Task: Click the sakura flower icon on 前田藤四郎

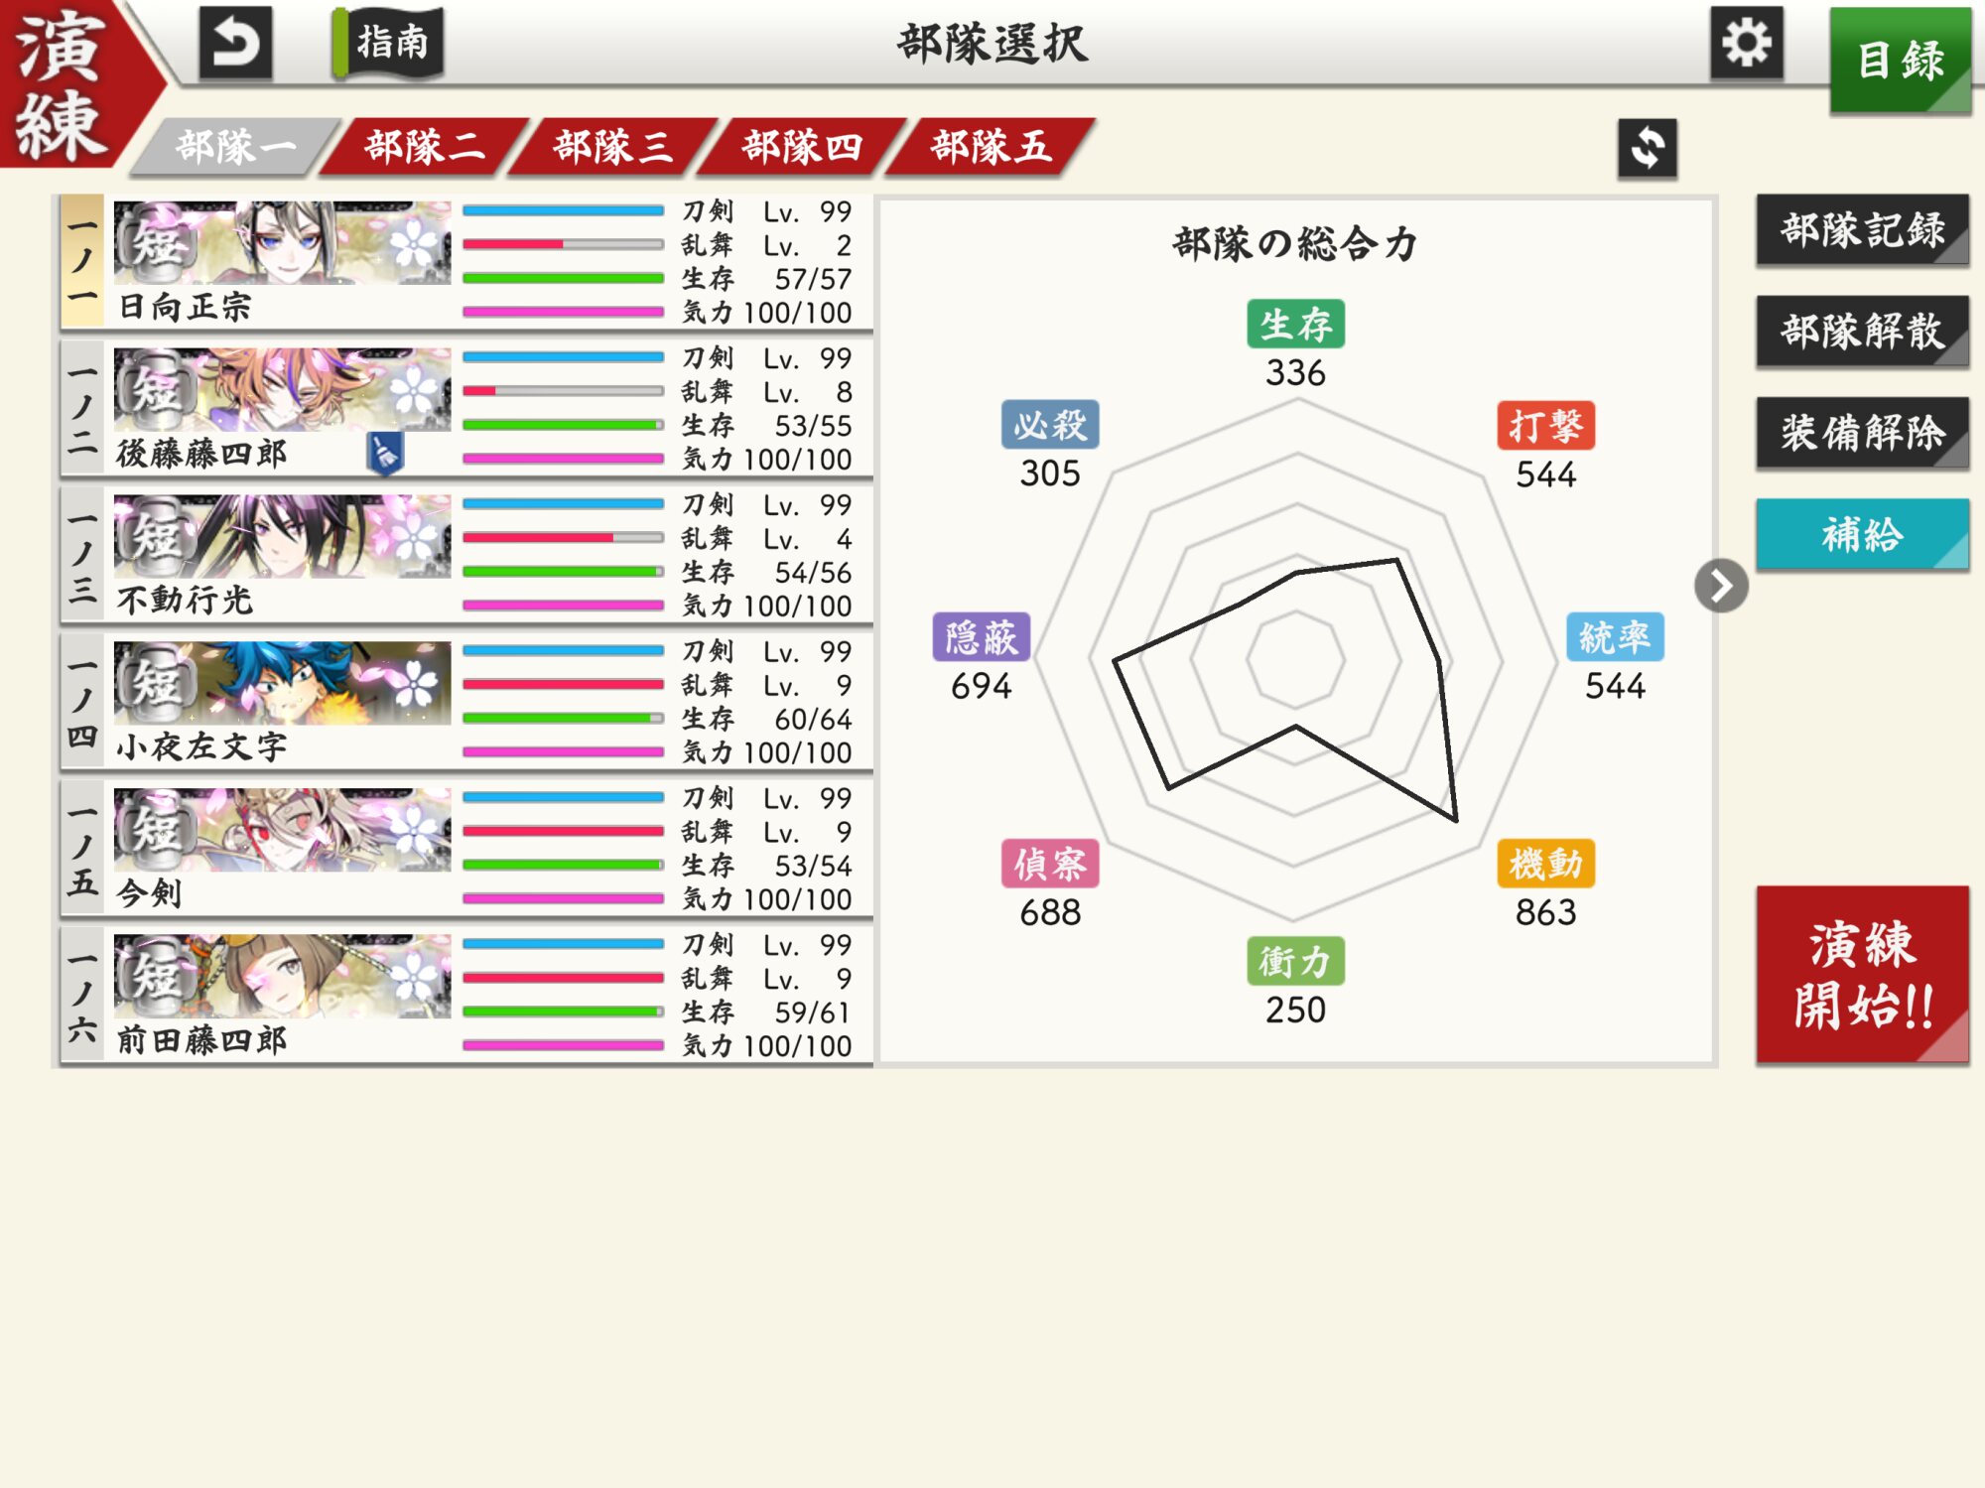Action: [414, 977]
